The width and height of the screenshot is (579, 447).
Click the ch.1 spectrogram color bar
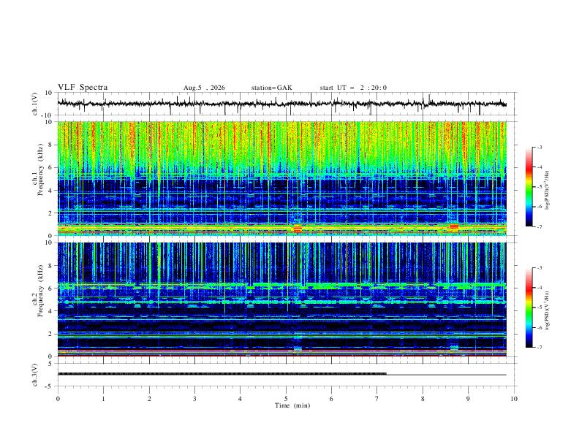point(529,187)
